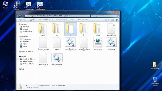162x91 pixels.
Task: Click the Abrir toolbar button
Action: (x=33, y=20)
